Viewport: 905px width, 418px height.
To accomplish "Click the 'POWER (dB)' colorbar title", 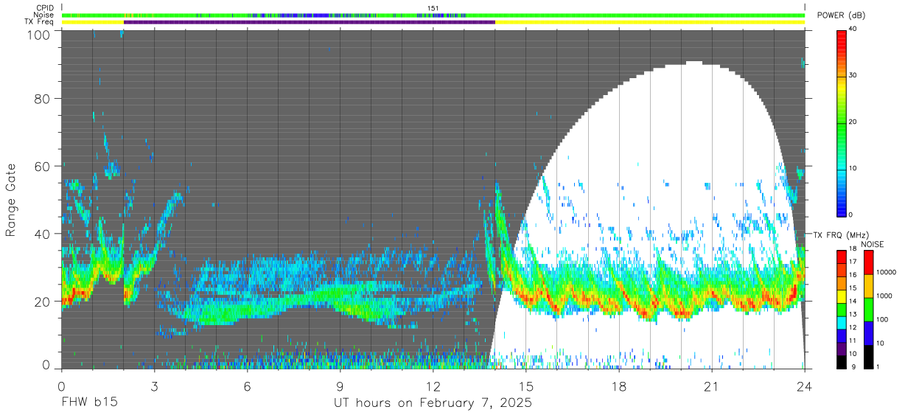I will [x=842, y=15].
